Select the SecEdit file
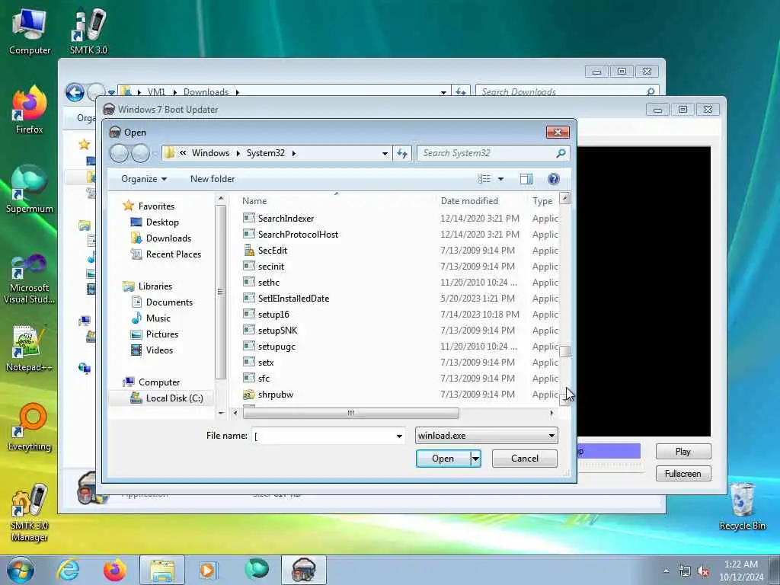Viewport: 780px width, 585px height. coord(272,250)
